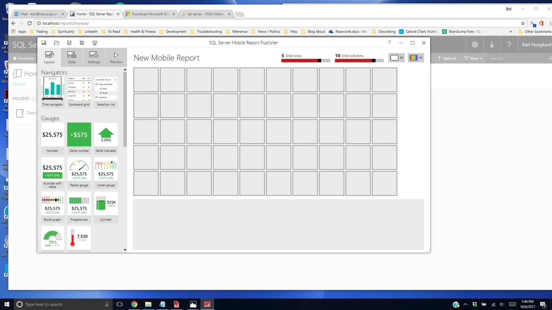Open the View dropdown in portal
The image size is (552, 310).
[x=473, y=58]
